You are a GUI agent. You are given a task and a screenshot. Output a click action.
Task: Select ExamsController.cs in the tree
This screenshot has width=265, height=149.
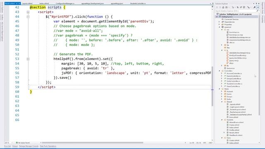point(234,76)
